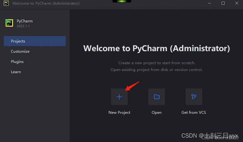The height and width of the screenshot is (142, 243).
Task: Click the 'Open existing project from disk' text
Action: (157, 70)
